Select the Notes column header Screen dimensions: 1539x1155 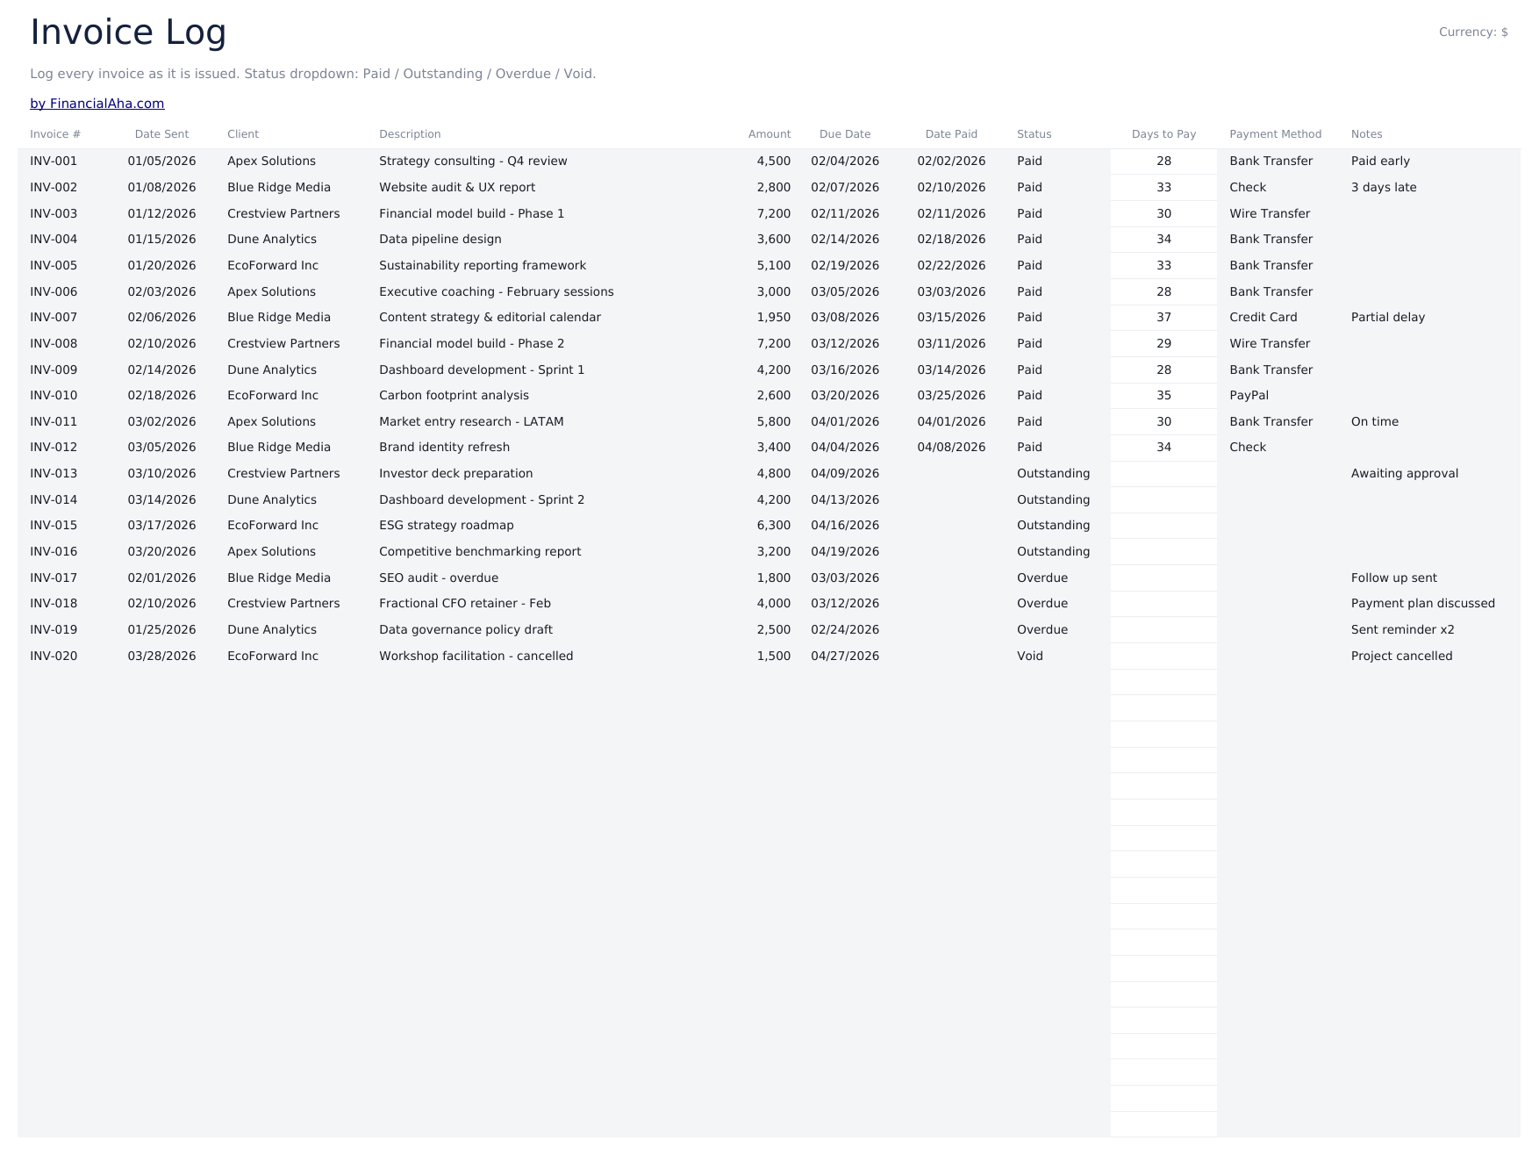(1366, 134)
